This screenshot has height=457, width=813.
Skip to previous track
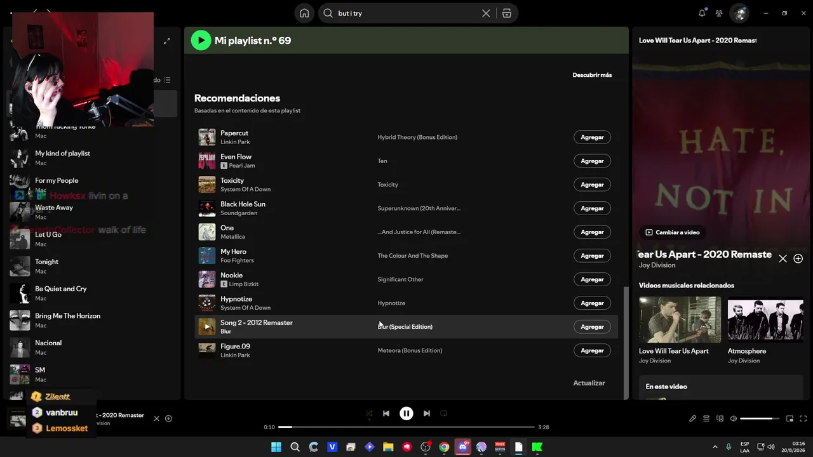(x=386, y=413)
